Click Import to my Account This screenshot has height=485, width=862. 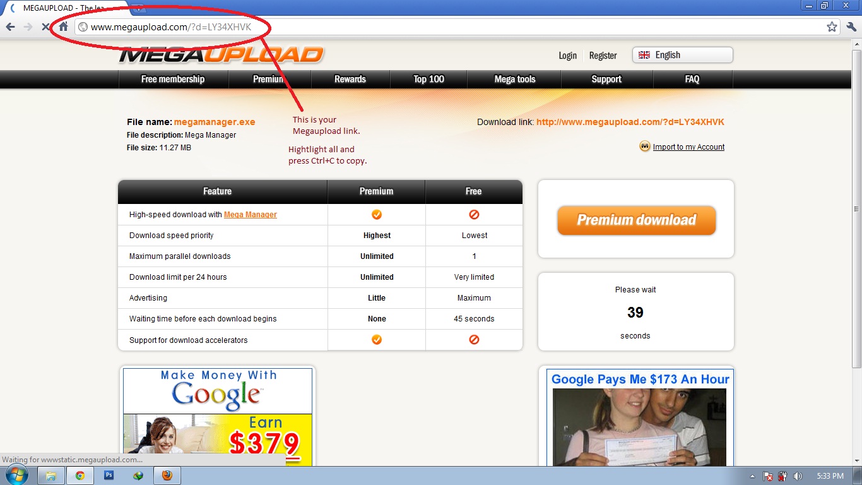[688, 147]
